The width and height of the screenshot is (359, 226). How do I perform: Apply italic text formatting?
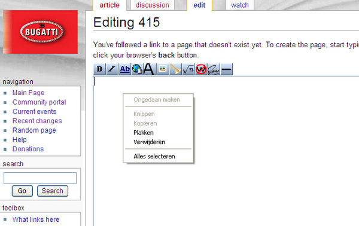(112, 69)
